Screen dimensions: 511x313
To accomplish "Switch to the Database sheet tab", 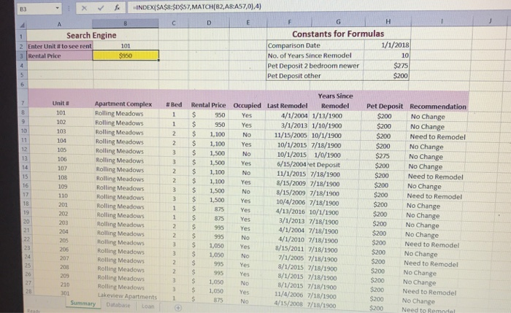I will click(118, 305).
